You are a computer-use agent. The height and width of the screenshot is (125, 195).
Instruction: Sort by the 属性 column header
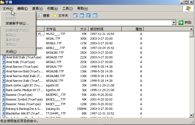(x=133, y=29)
